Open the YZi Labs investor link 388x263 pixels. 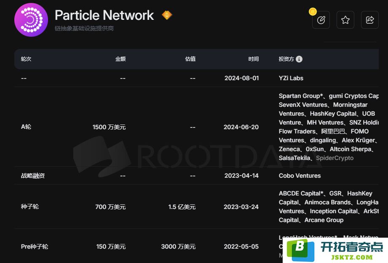pos(291,78)
